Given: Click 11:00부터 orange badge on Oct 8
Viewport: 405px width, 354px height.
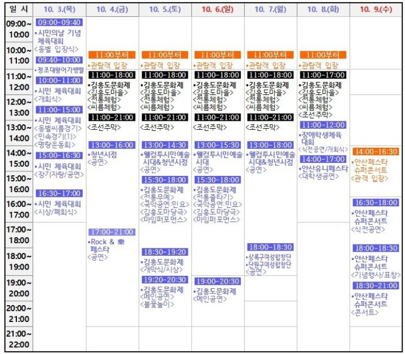Looking at the screenshot, I should (323, 55).
